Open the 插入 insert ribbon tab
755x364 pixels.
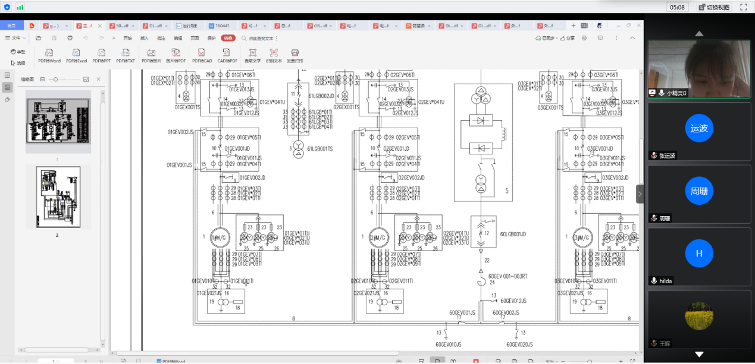145,38
